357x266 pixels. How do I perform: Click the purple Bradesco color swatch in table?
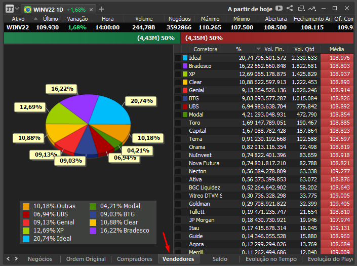pos(185,66)
